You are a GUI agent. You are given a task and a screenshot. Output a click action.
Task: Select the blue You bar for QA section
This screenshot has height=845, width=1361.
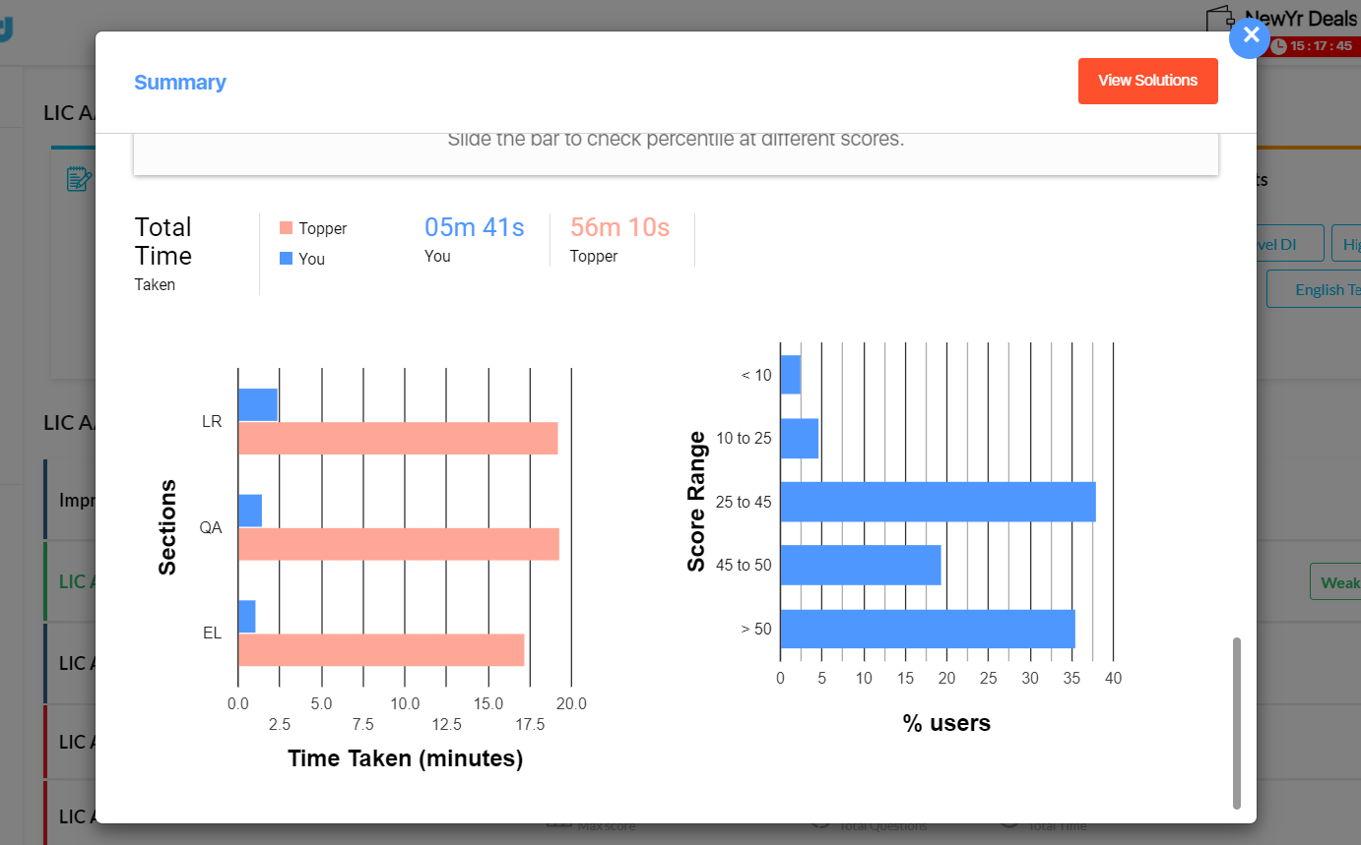click(250, 511)
